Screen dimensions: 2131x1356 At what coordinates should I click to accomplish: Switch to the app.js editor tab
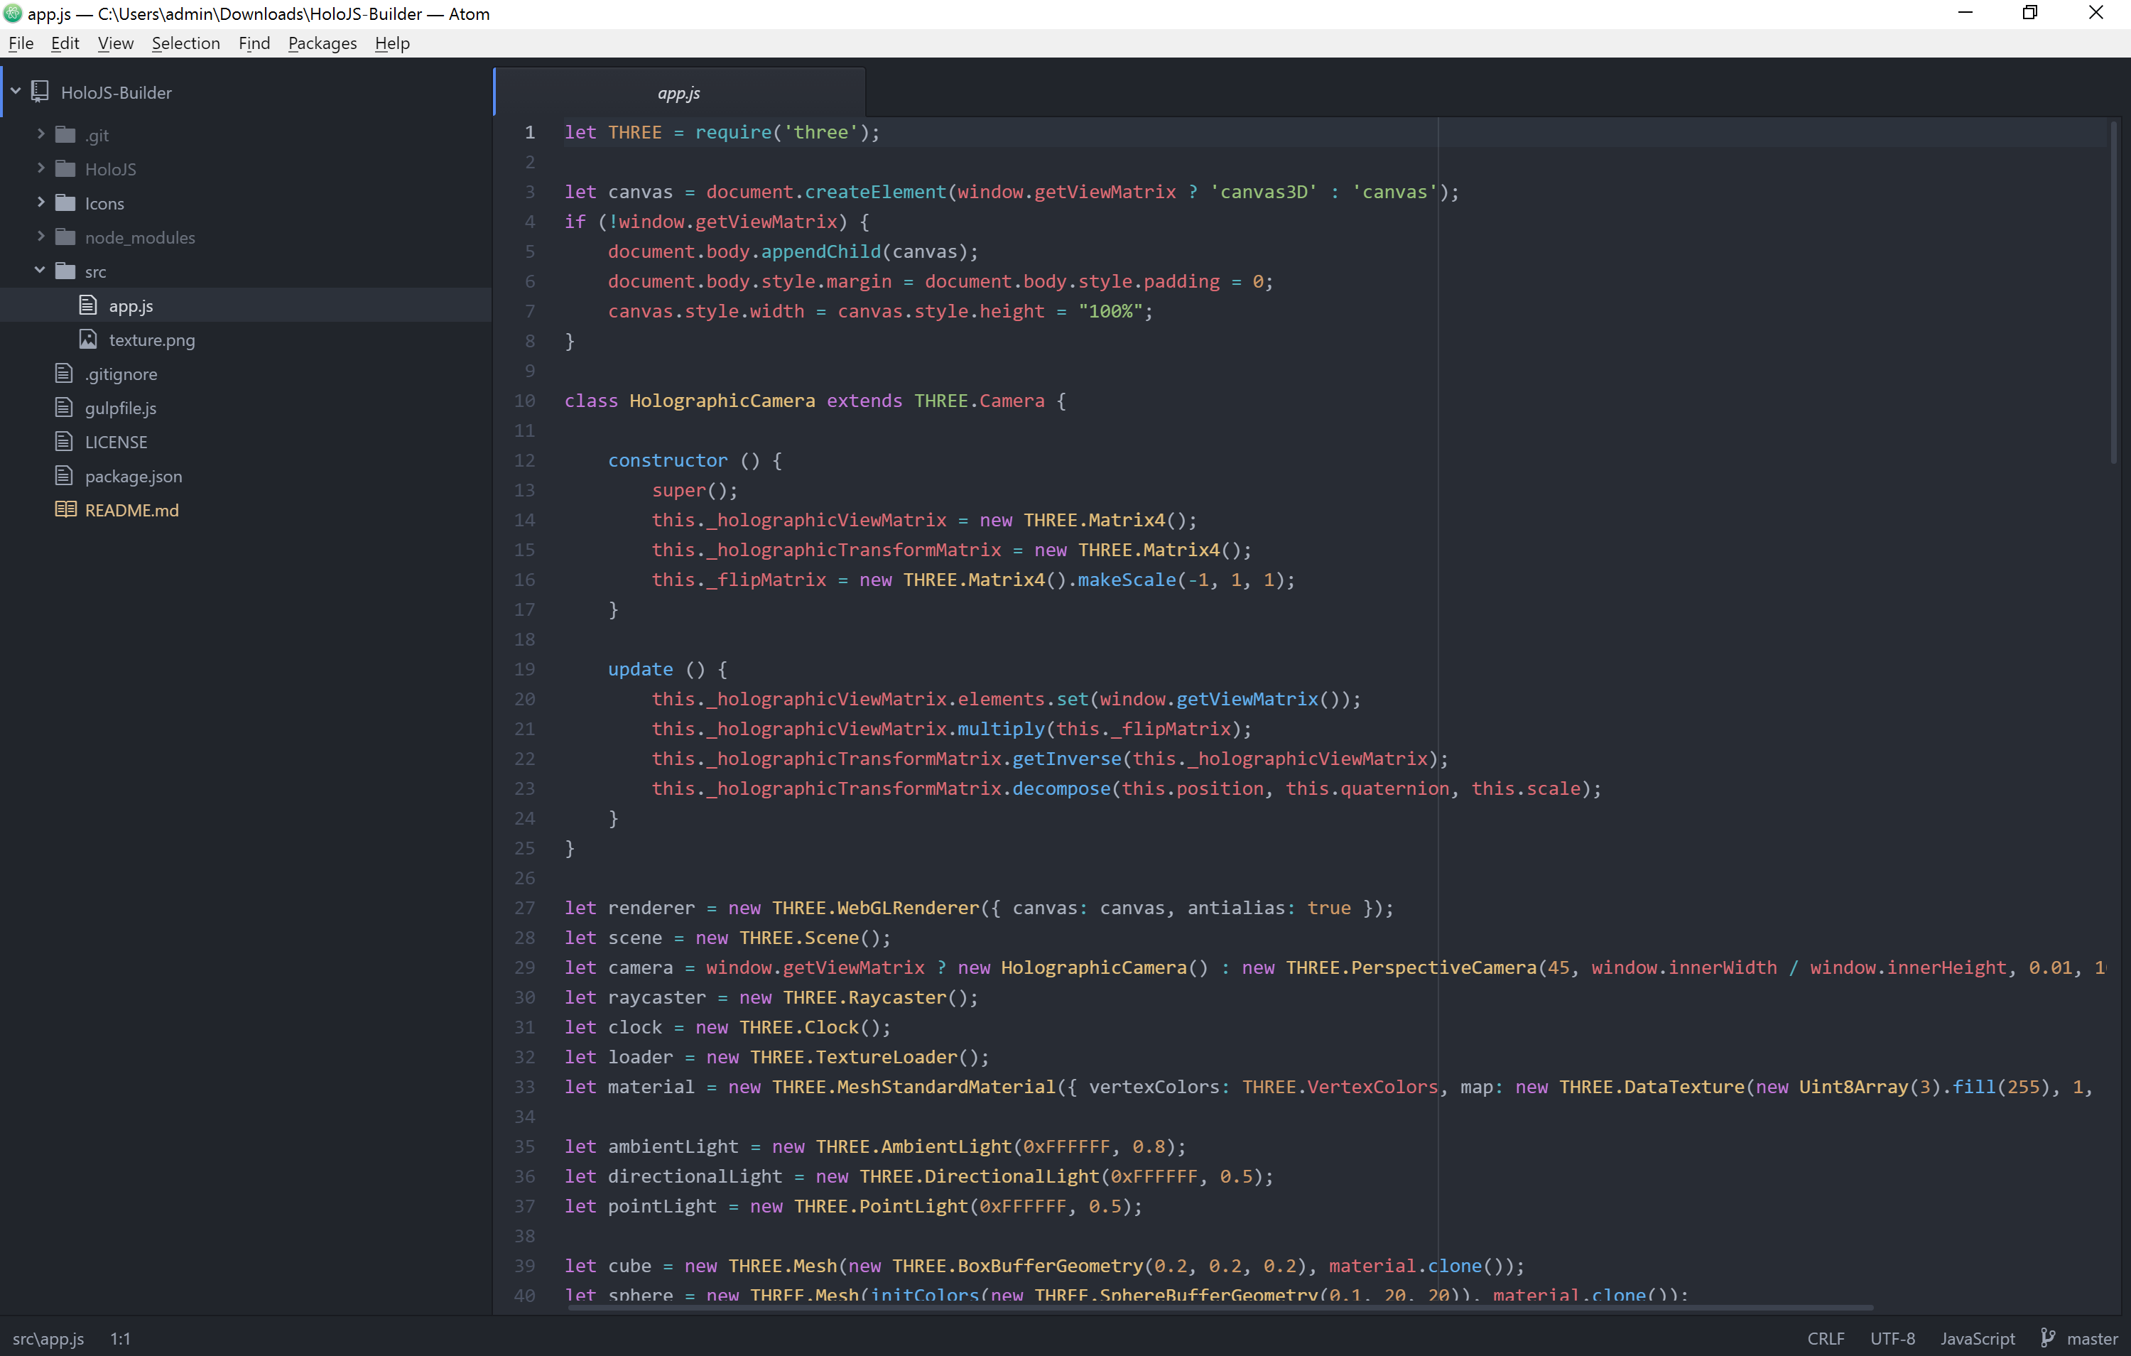(679, 93)
